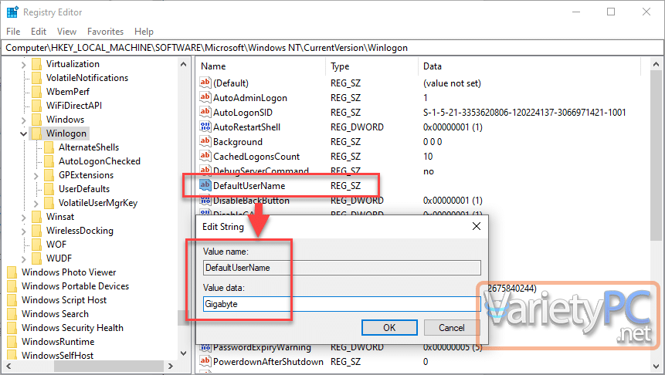Open the File menu
This screenshot has width=665, height=375.
click(13, 32)
